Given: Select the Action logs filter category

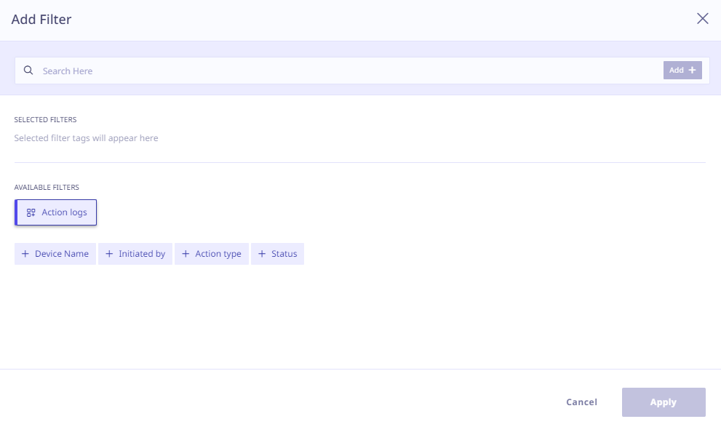Looking at the screenshot, I should tap(55, 212).
